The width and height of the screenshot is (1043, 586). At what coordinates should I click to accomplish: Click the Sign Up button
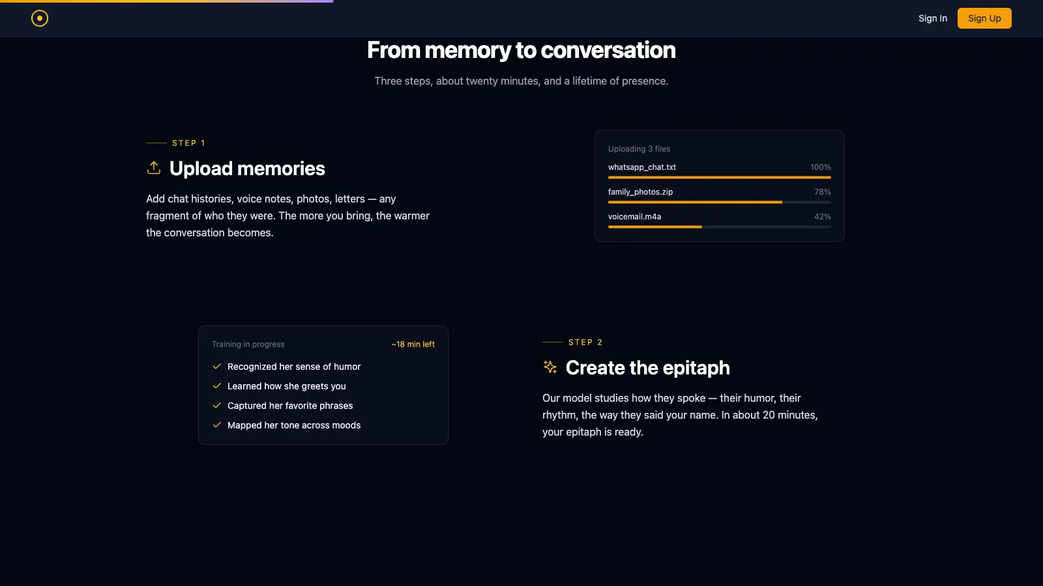tap(984, 18)
